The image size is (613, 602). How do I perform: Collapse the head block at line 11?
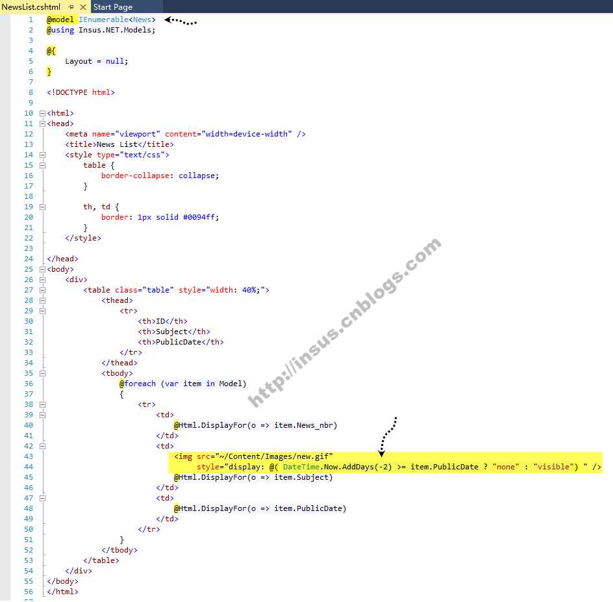click(x=42, y=124)
